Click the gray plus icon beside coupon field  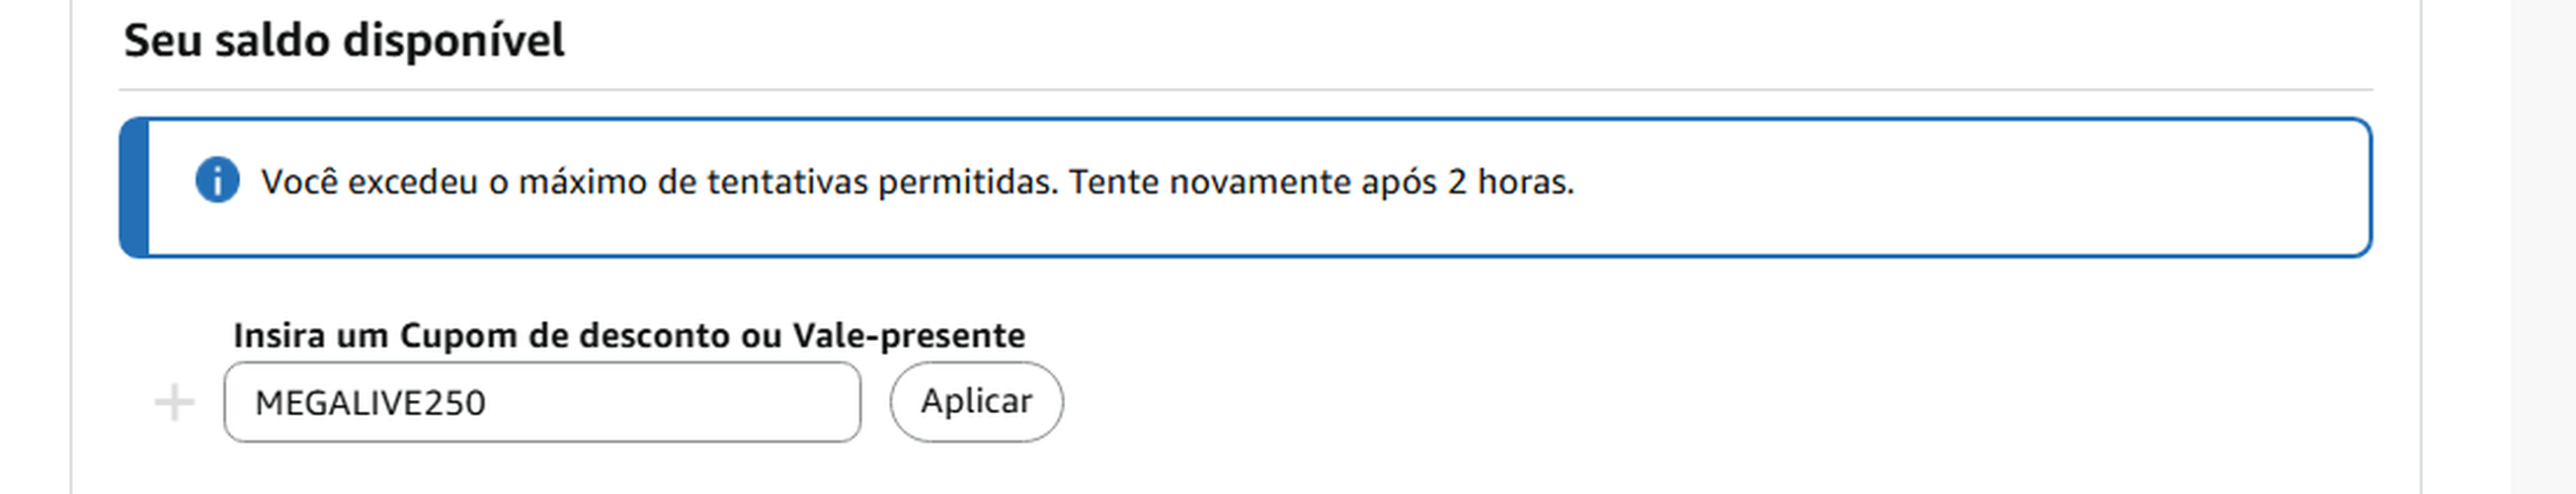click(x=174, y=402)
